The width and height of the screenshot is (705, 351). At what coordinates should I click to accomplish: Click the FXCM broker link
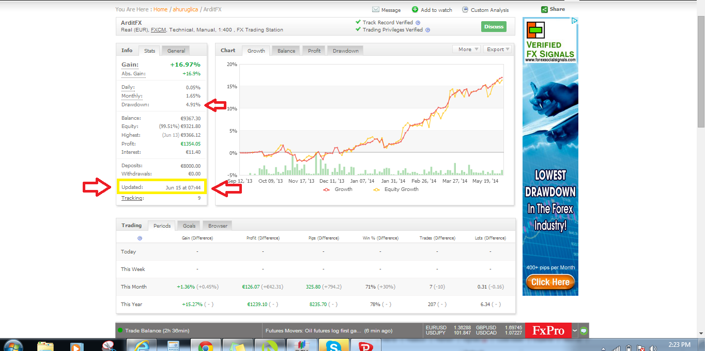pyautogui.click(x=158, y=30)
